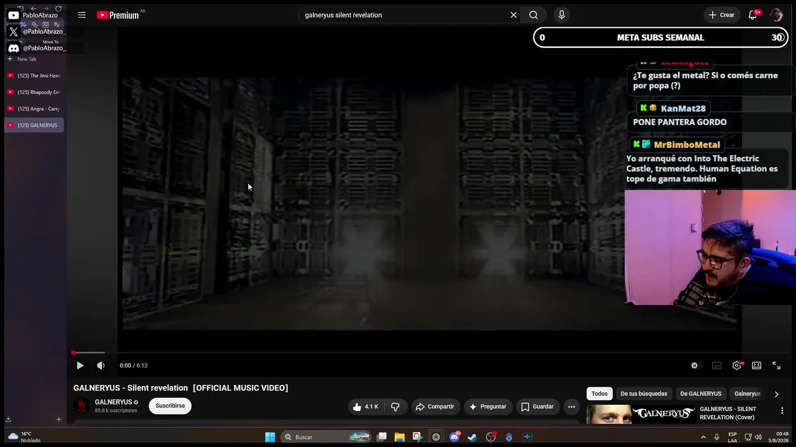The height and width of the screenshot is (447, 796).
Task: Open options for the Silent Revelation Cover video
Action: coord(782,410)
